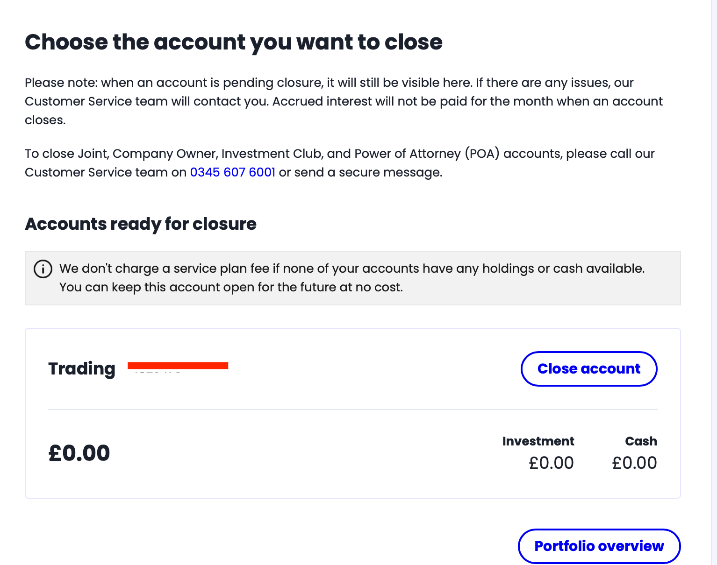Click the redacted account number bar
717x565 pixels.
[178, 366]
